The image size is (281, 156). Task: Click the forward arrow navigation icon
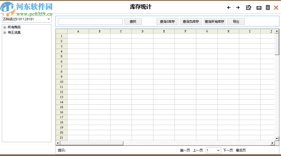[238, 8]
